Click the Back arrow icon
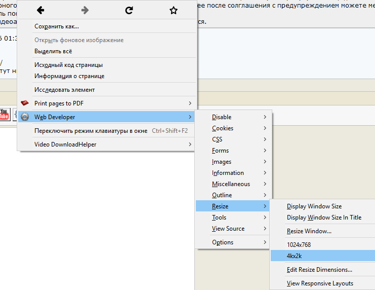Screen dimensions: 375x290 [41, 10]
